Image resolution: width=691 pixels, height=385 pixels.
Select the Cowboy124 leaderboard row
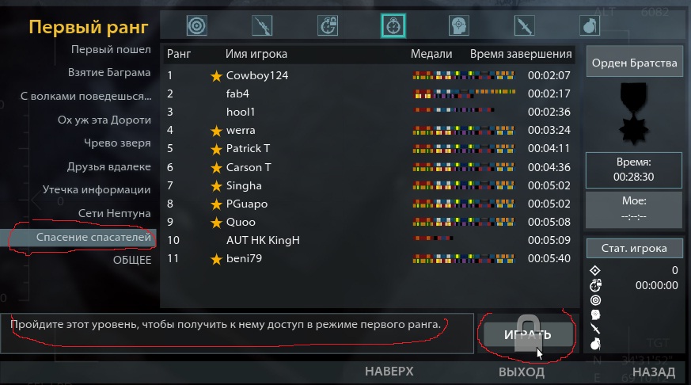370,75
